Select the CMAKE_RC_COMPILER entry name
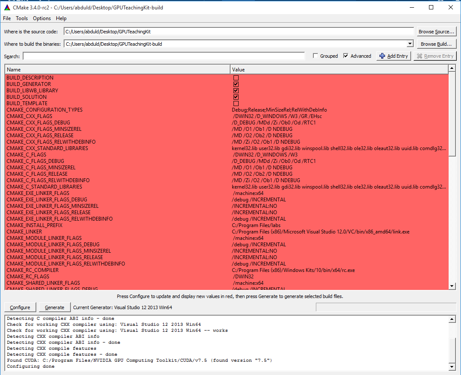This screenshot has width=461, height=375. [32, 270]
